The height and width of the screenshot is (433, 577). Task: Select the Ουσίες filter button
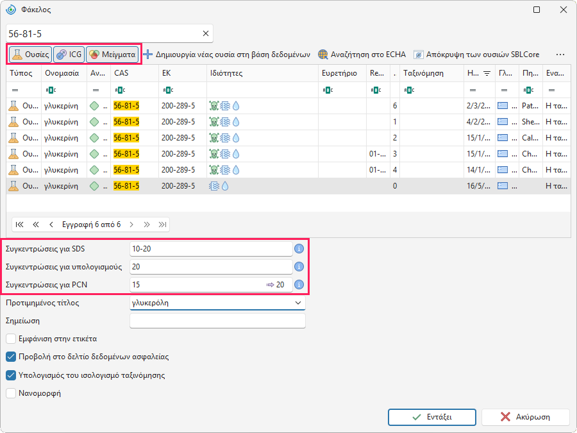tap(30, 55)
